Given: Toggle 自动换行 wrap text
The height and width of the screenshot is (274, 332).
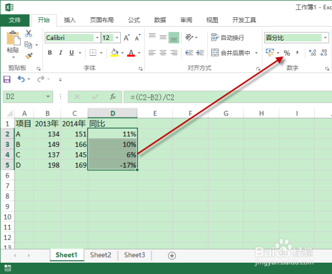Looking at the screenshot, I should pos(228,38).
